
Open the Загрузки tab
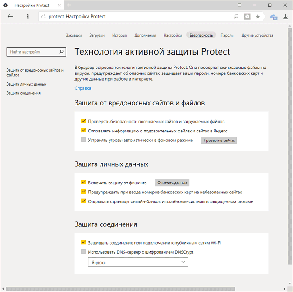pos(97,35)
